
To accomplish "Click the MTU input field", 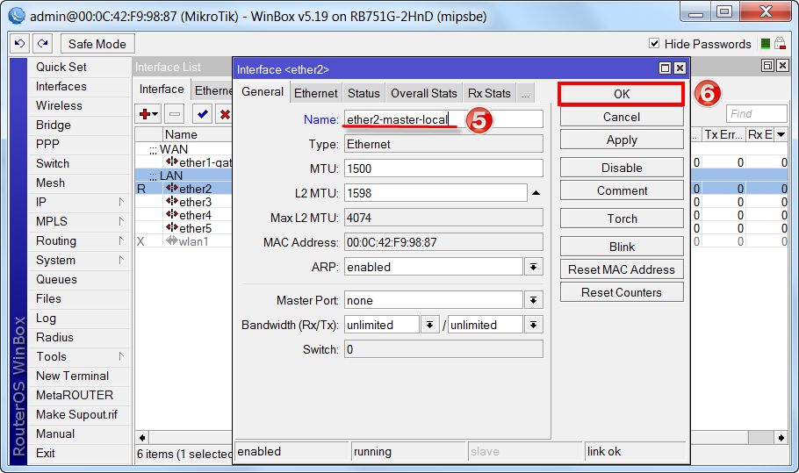I will (x=443, y=168).
